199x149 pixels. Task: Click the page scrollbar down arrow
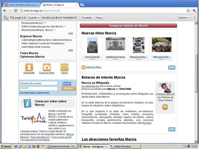click(196, 142)
